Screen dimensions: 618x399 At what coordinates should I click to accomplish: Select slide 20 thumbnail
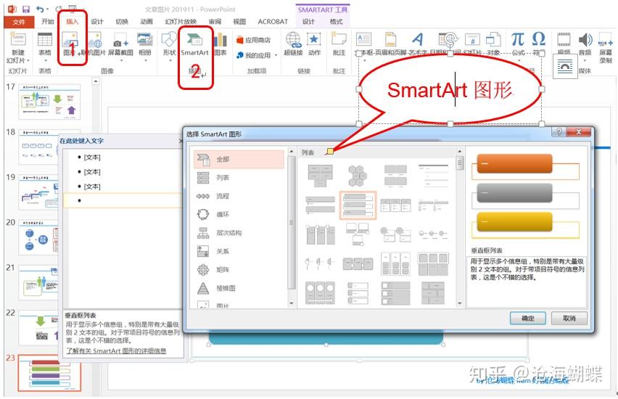click(x=39, y=236)
